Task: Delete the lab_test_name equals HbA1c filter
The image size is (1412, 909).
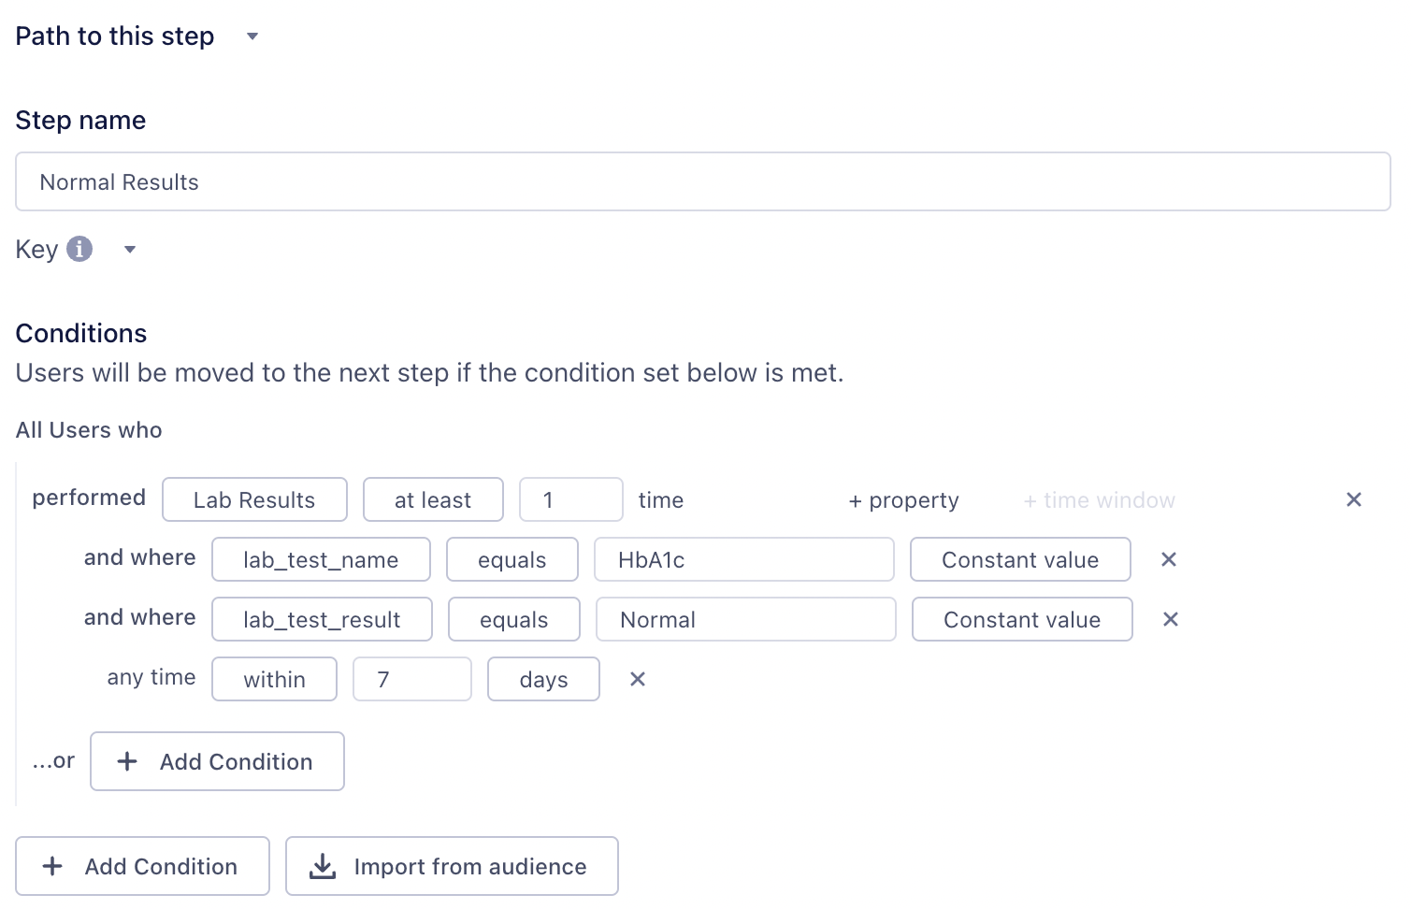Action: pos(1168,560)
